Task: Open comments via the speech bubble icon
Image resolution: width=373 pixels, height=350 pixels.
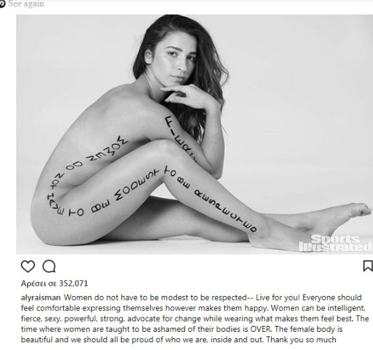Action: coord(49,266)
